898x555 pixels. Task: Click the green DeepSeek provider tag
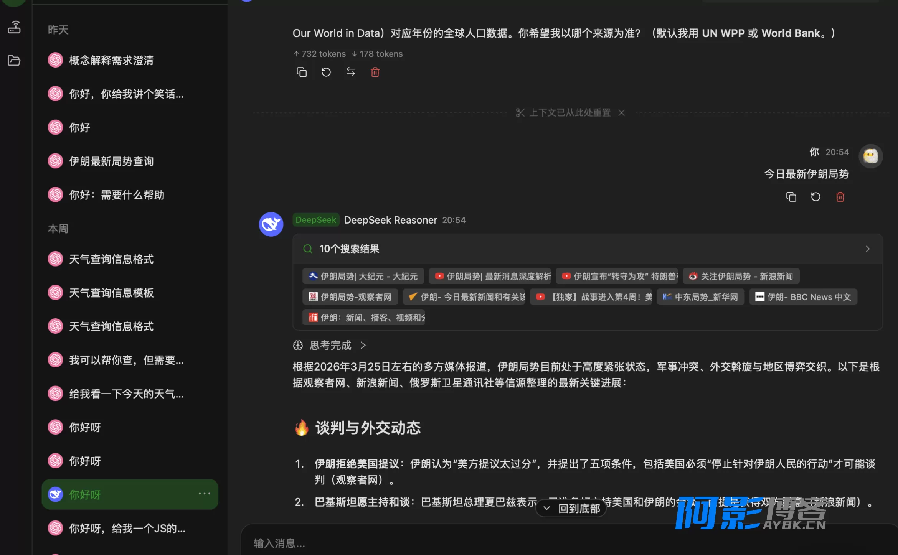(315, 220)
